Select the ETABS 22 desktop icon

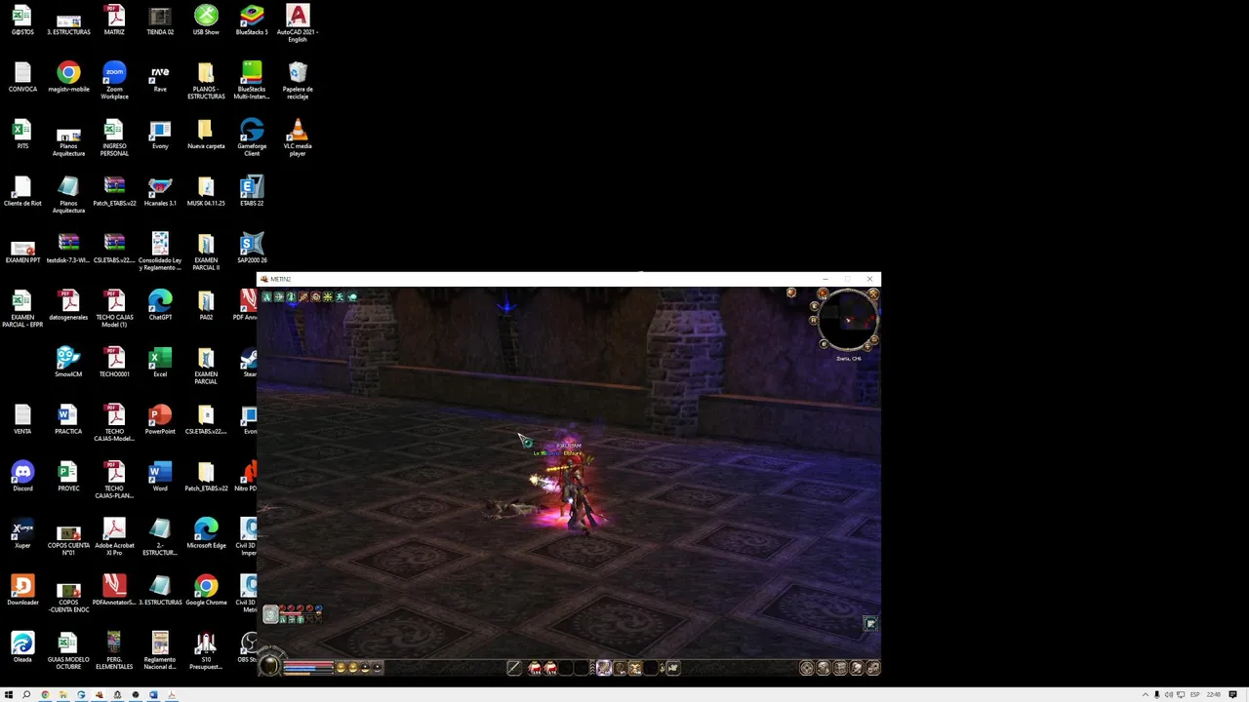[252, 192]
